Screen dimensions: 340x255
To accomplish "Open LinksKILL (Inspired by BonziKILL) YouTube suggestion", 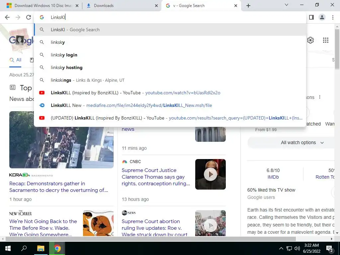I will (170, 93).
